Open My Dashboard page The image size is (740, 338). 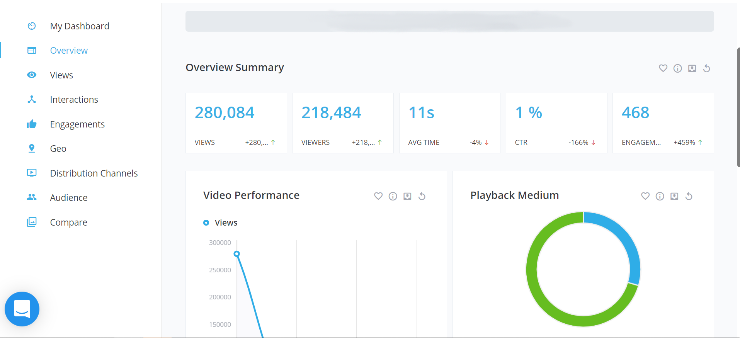click(80, 26)
